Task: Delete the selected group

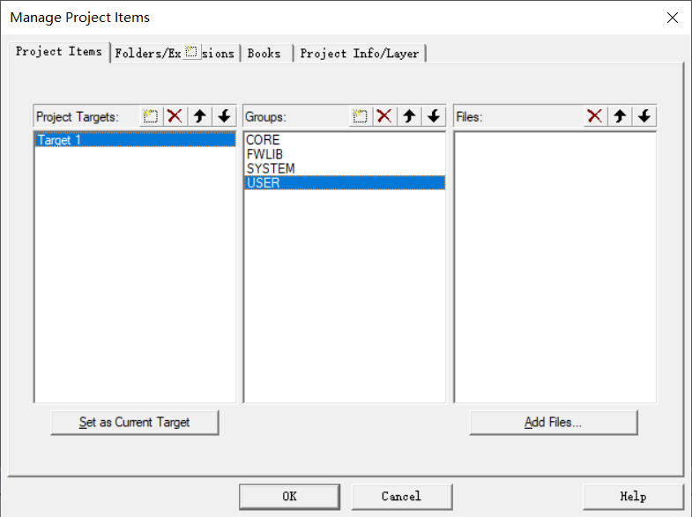Action: 384,116
